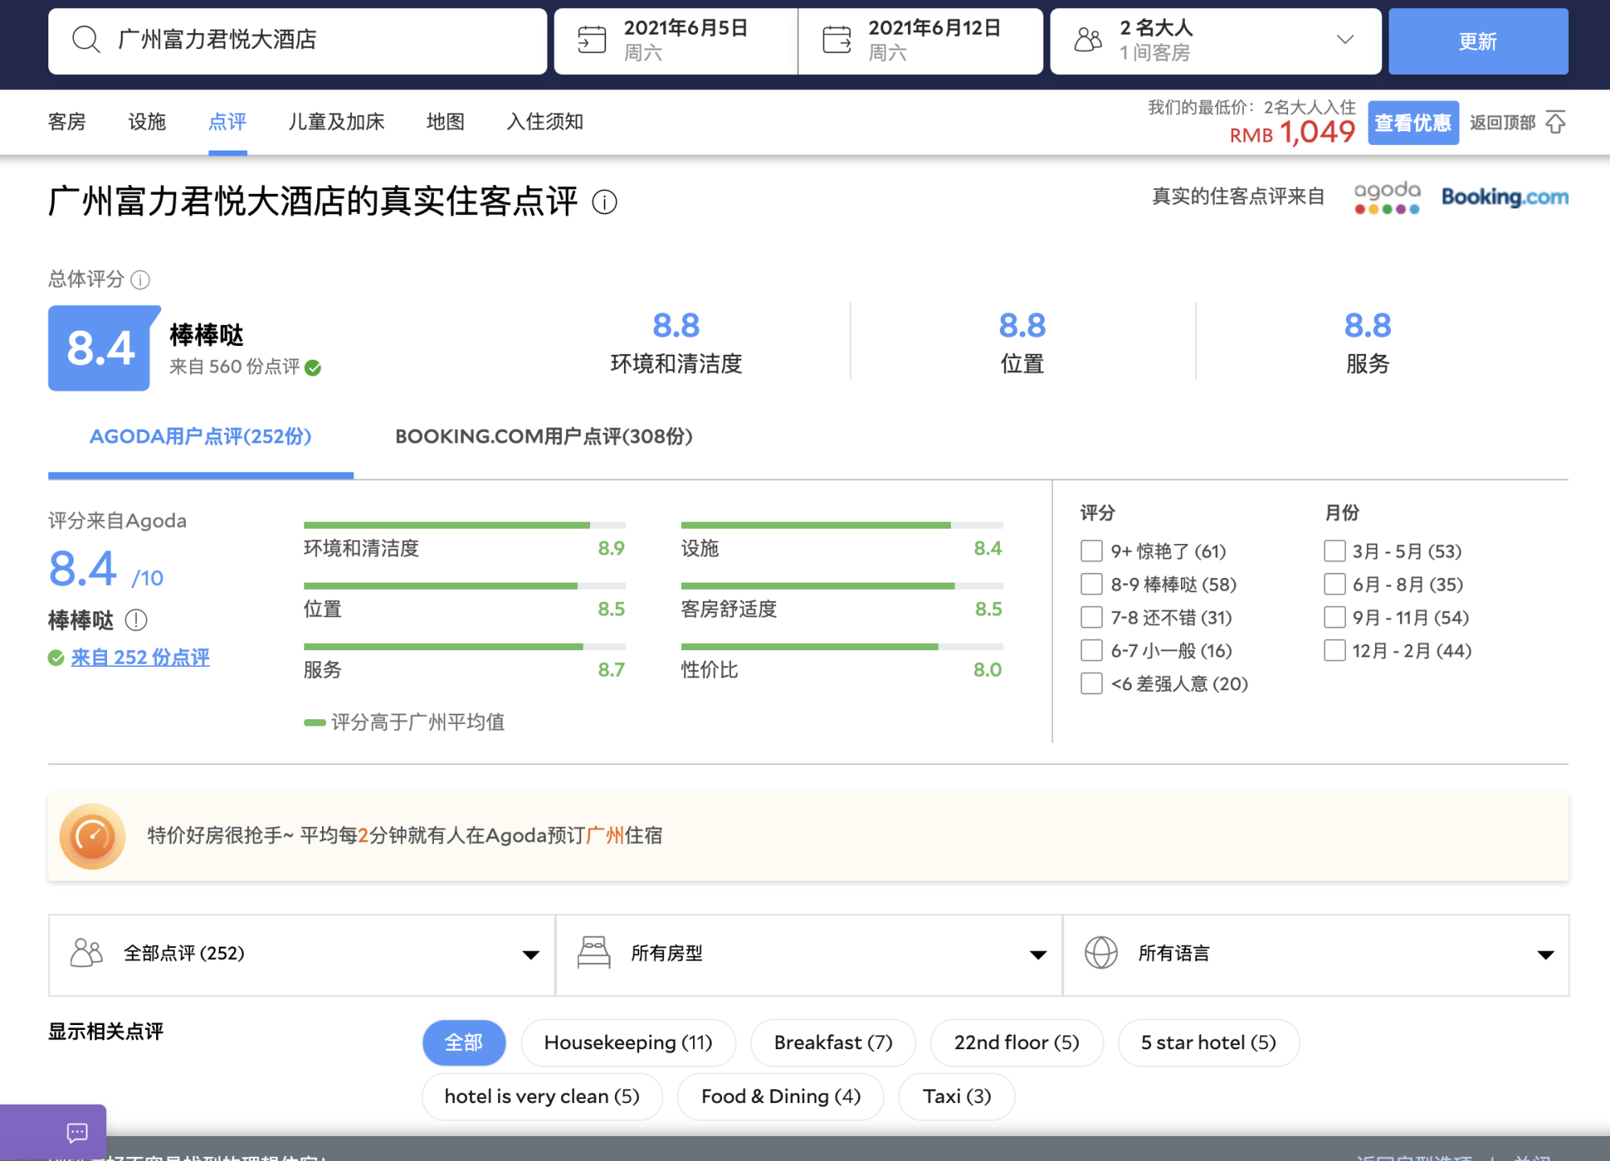Image resolution: width=1610 pixels, height=1161 pixels.
Task: Click the 更新 update button
Action: point(1478,41)
